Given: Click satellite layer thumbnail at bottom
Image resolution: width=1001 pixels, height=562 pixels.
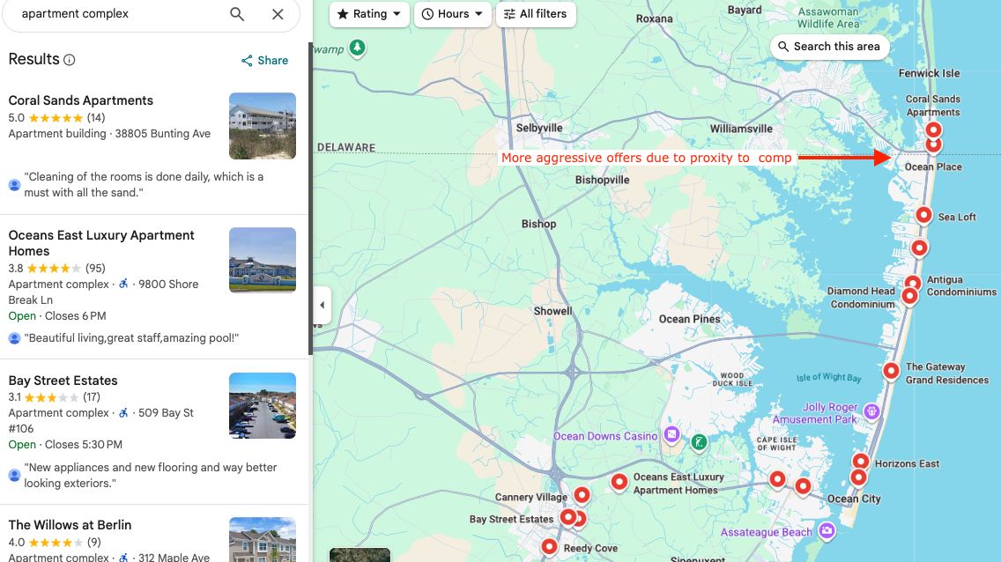Looking at the screenshot, I should coord(360,555).
